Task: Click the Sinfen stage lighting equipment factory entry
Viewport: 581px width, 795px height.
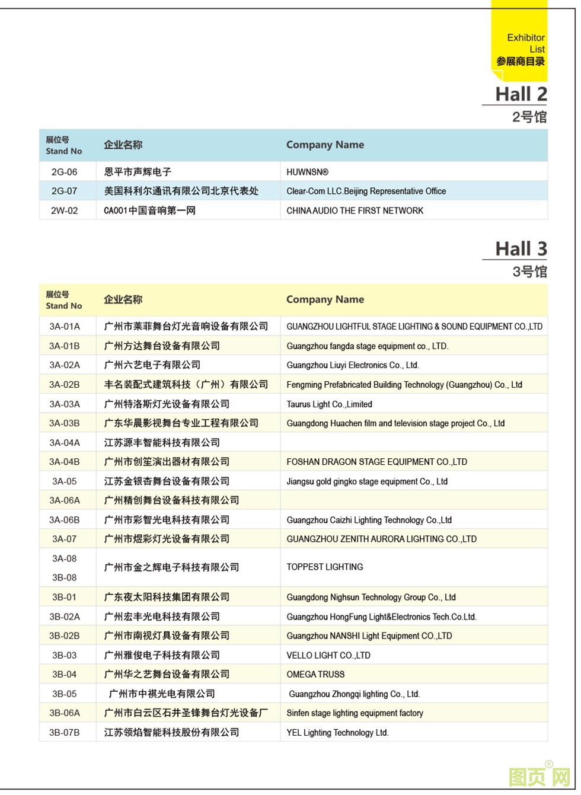Action: coord(355,713)
